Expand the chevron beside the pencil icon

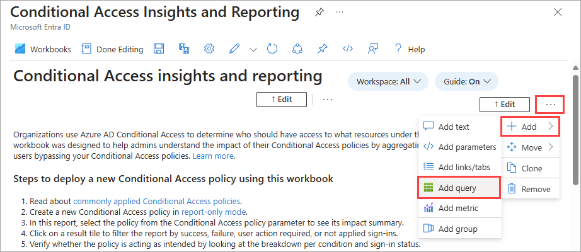point(253,49)
